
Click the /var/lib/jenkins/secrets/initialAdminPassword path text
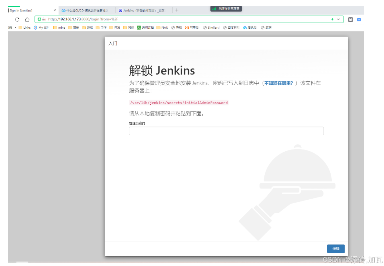[179, 103]
